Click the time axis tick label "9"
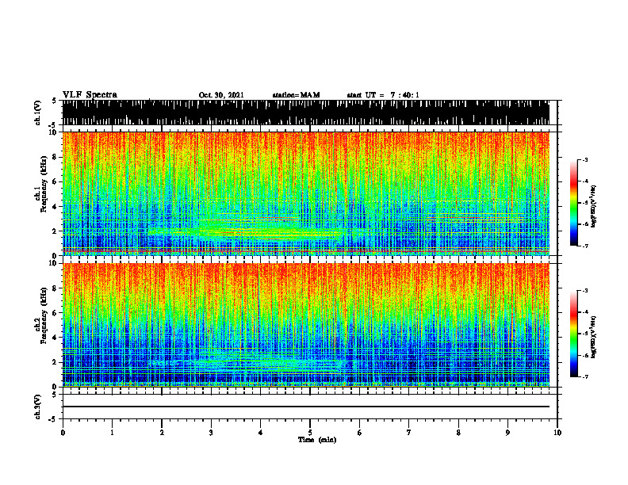Image resolution: width=628 pixels, height=485 pixels. pyautogui.click(x=507, y=433)
